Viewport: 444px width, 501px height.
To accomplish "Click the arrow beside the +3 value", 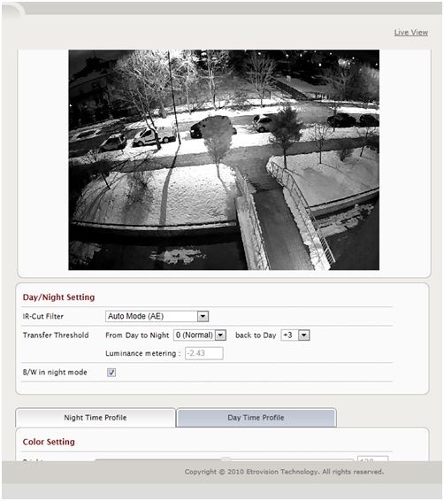I will tap(304, 335).
